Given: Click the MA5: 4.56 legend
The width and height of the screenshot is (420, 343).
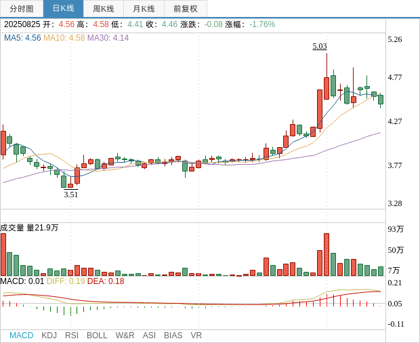Looking at the screenshot, I should pos(22,38).
